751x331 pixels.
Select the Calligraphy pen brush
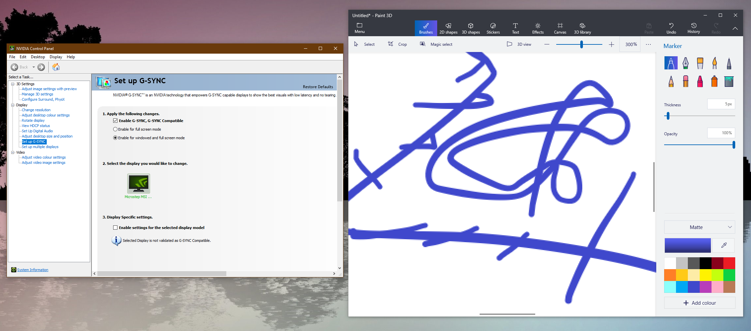[x=686, y=63]
